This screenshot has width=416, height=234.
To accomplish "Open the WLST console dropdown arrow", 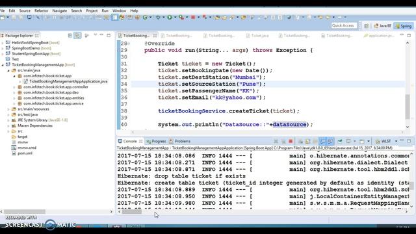I will [x=396, y=141].
